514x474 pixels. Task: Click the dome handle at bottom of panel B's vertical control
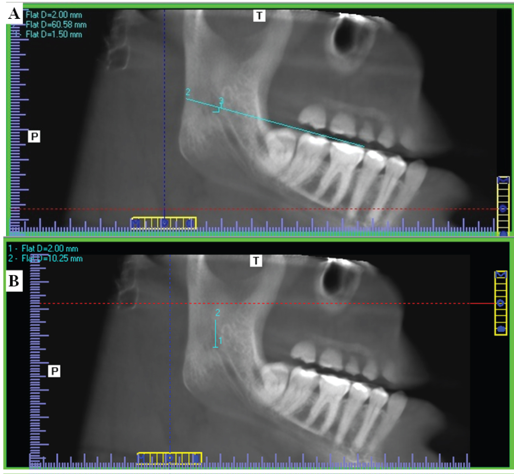coord(501,329)
